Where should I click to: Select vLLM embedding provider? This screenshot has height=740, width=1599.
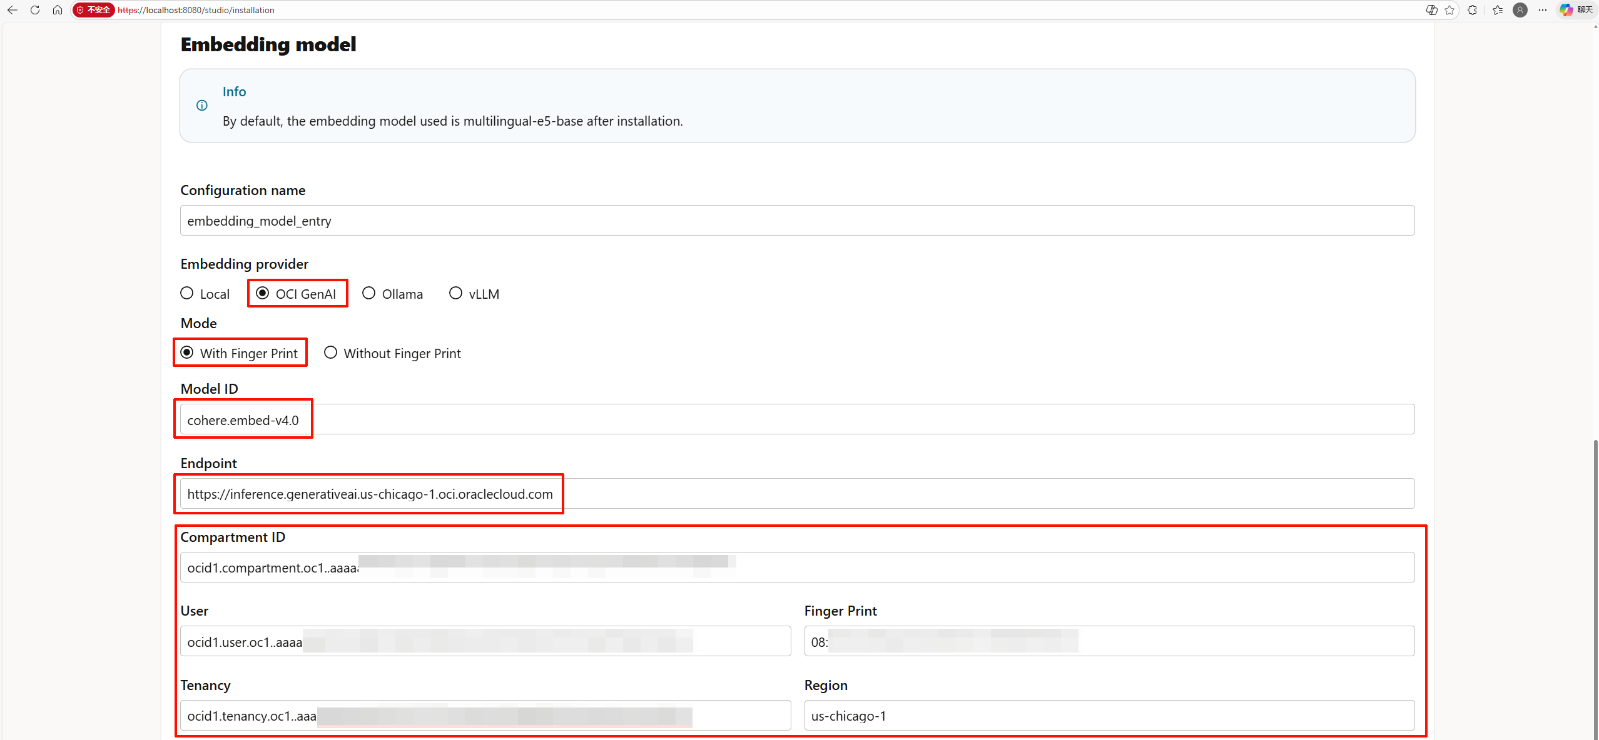point(456,293)
